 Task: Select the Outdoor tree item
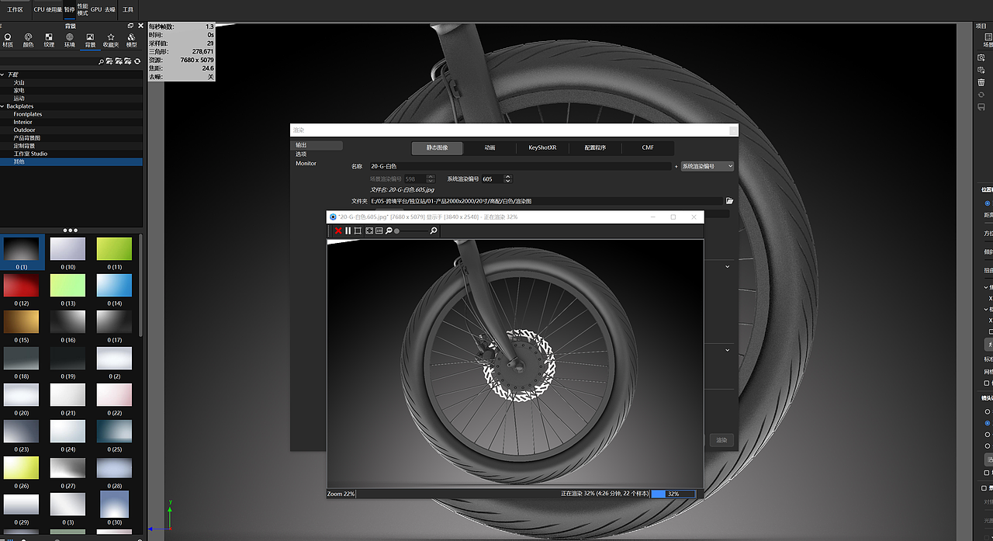(24, 130)
